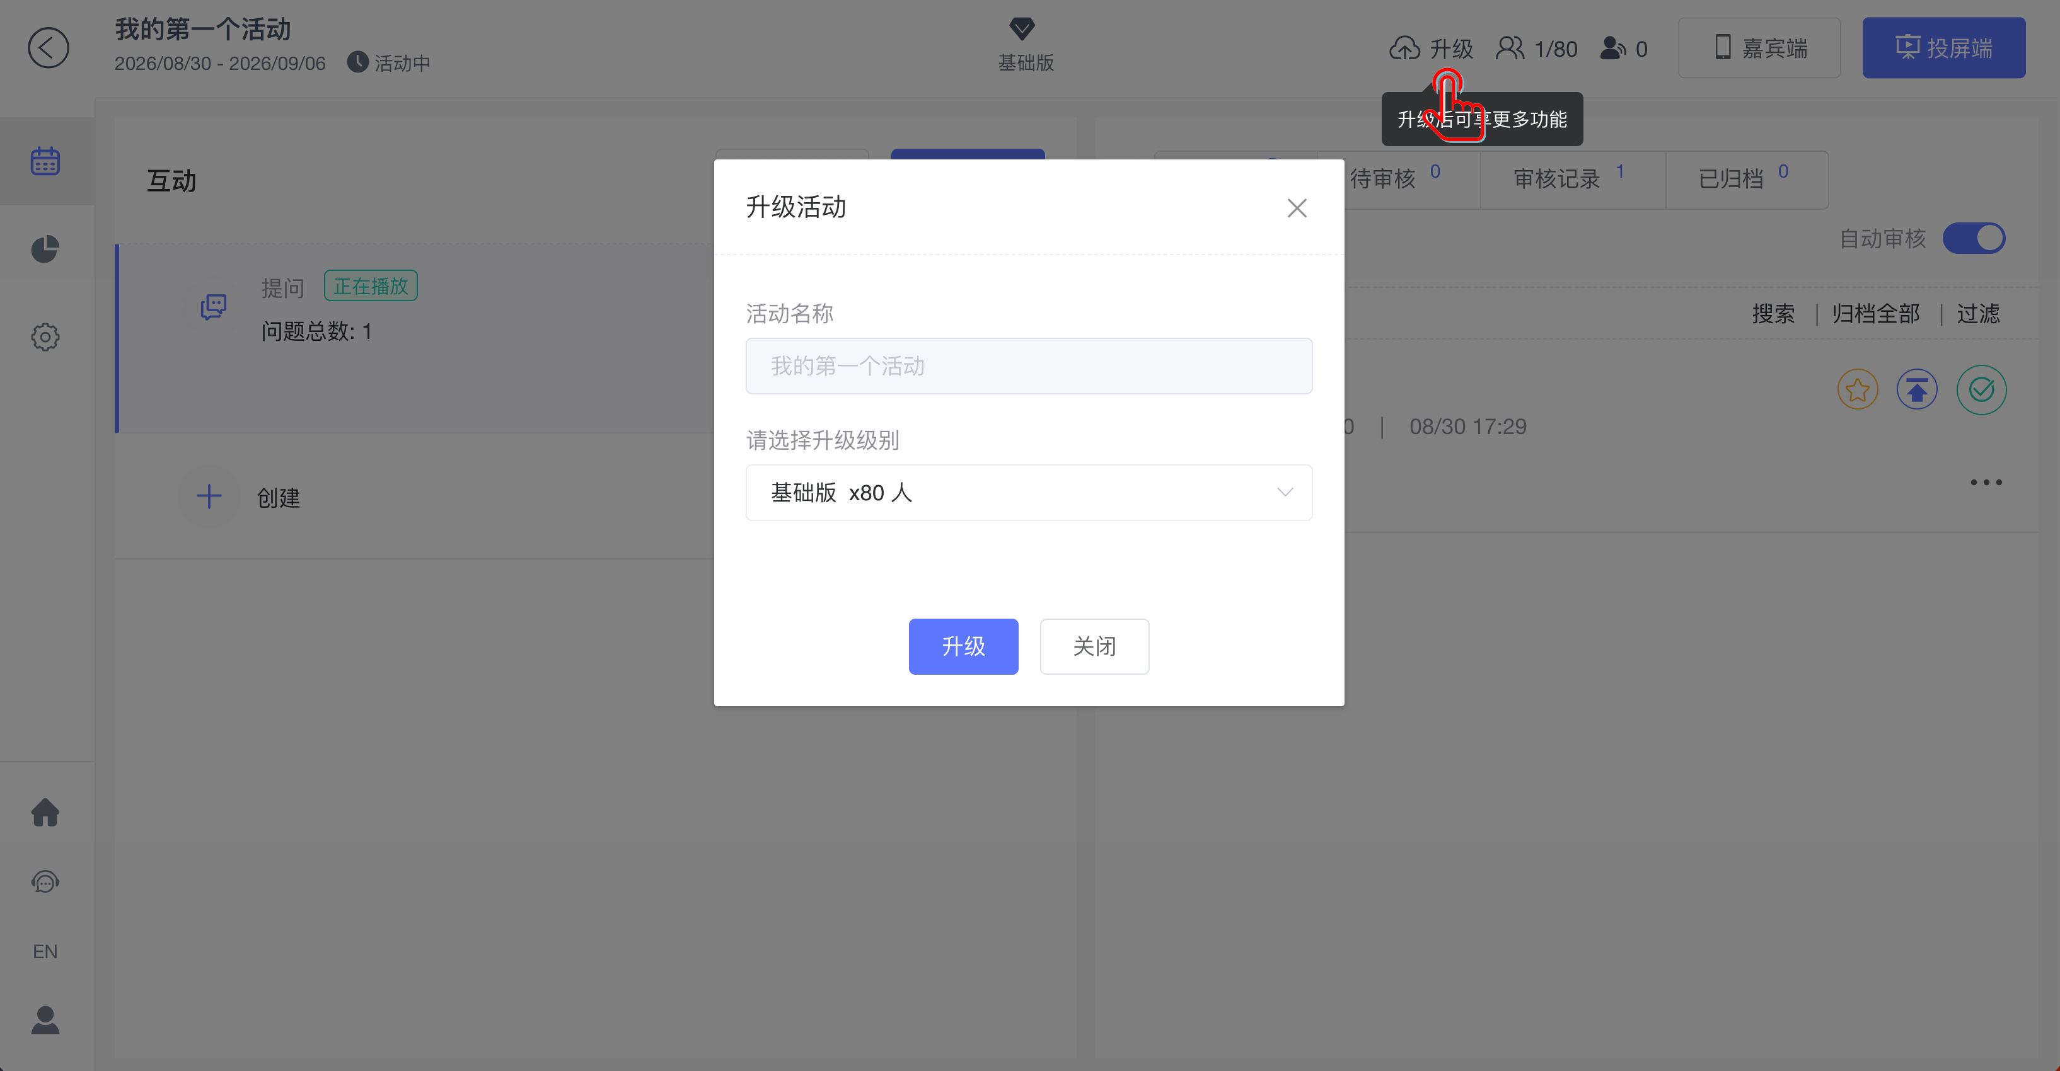Click the 08/30 17:29 timestamp
The image size is (2060, 1071).
1467,426
